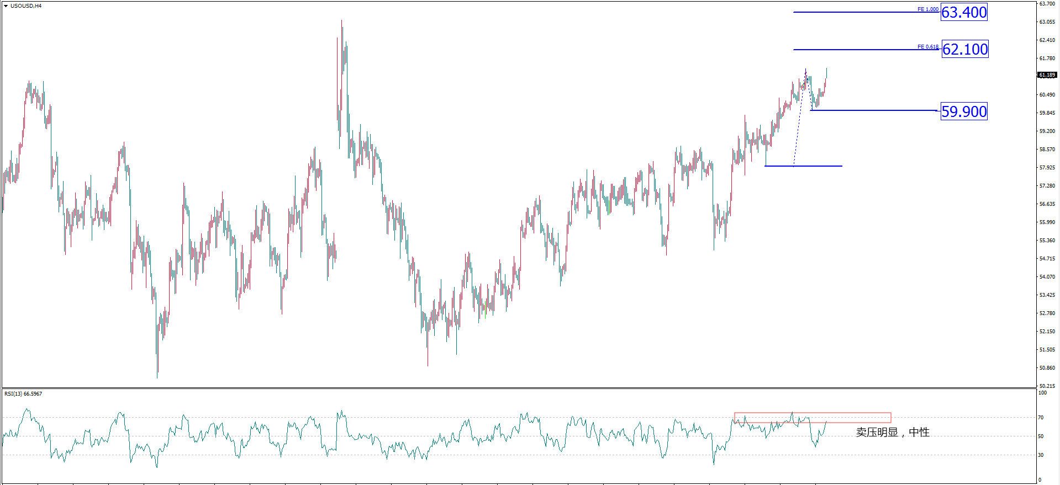Click the blue horizontal line at 62.100
The image size is (1060, 485).
tap(867, 50)
